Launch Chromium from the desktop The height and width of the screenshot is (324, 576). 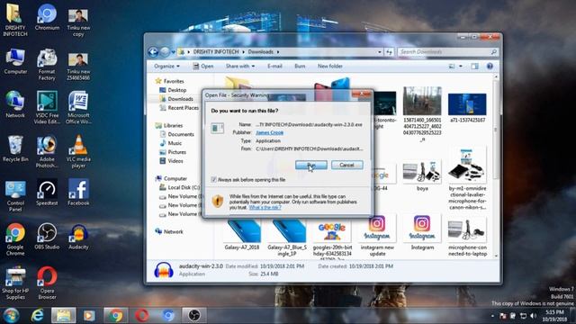click(47, 17)
